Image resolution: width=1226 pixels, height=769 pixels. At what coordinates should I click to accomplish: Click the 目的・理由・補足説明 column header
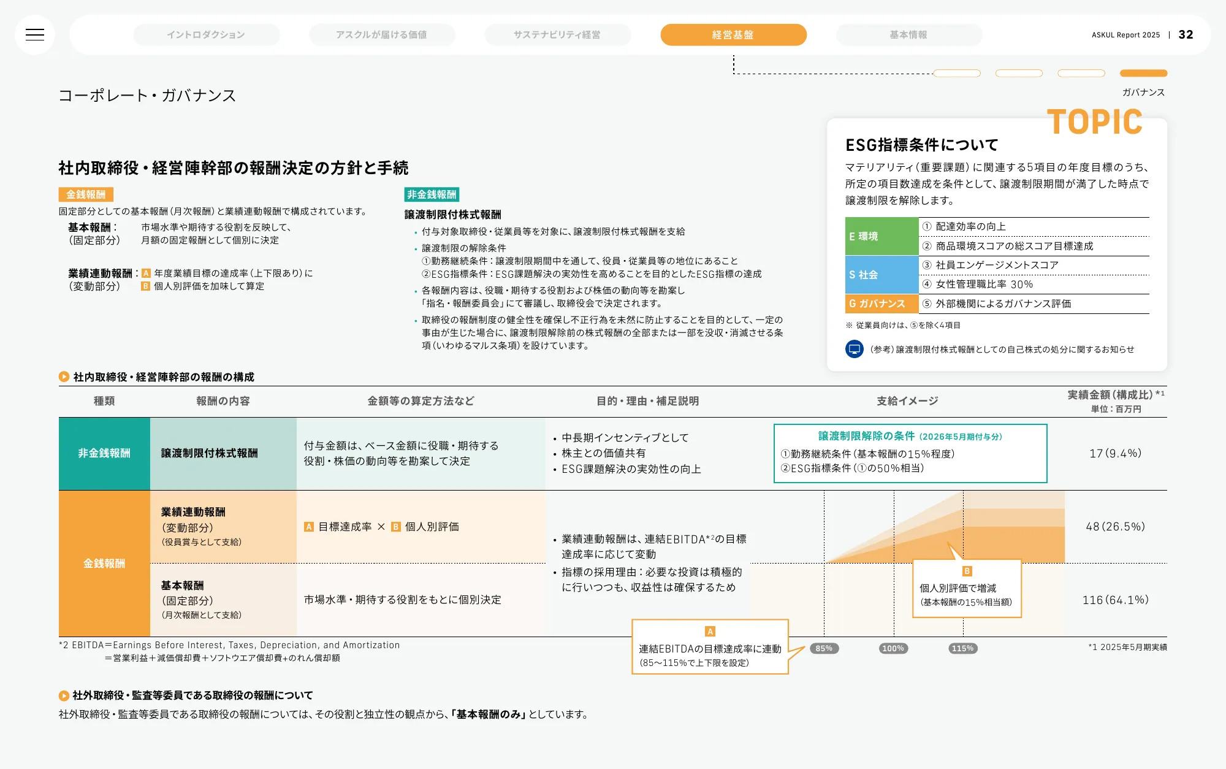click(x=648, y=401)
